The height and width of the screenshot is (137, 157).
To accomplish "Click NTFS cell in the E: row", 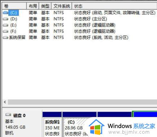I will (59, 25).
